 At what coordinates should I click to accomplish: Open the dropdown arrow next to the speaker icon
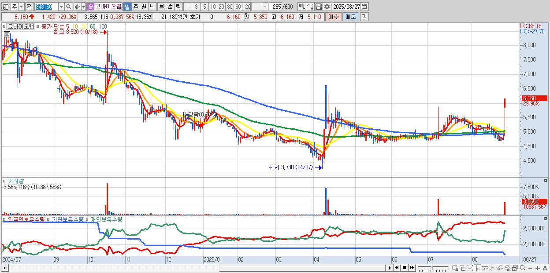83,7
